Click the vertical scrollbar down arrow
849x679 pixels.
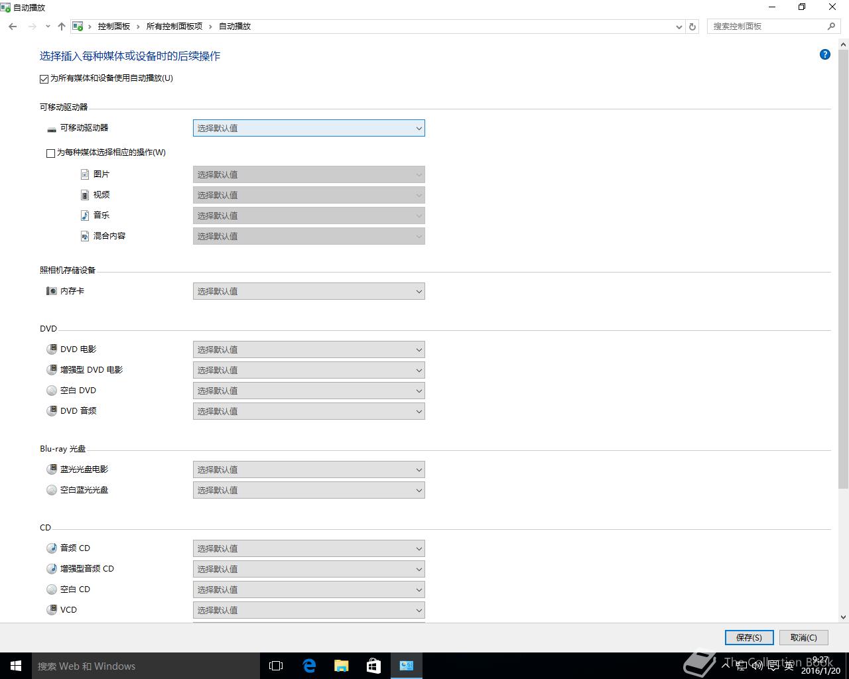tap(844, 617)
